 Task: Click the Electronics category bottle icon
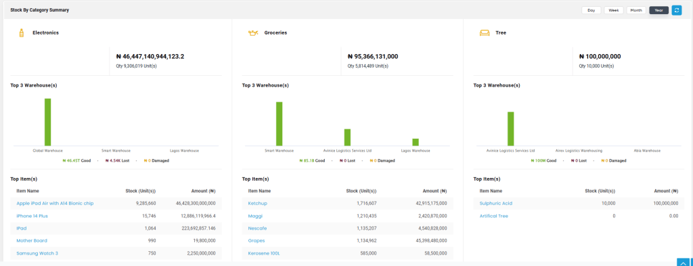tap(21, 32)
